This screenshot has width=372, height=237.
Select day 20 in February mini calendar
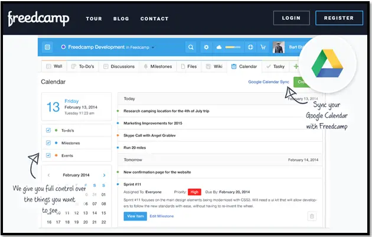tap(86, 222)
